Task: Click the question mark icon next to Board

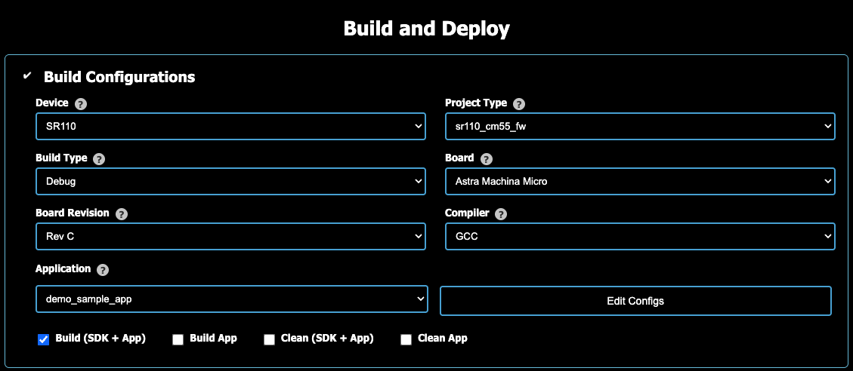Action: point(486,159)
